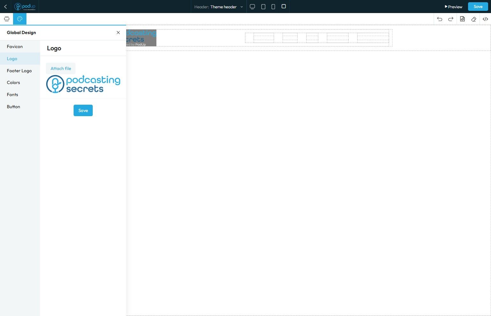Open the HTML code editor icon
This screenshot has width=491, height=316.
(485, 19)
